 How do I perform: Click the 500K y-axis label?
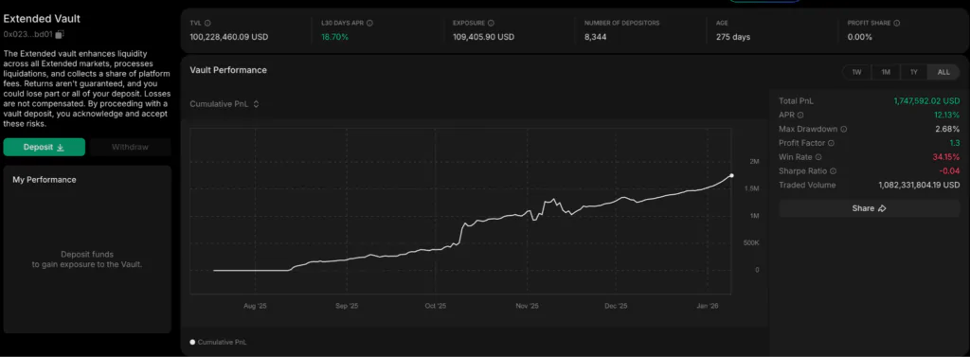click(x=751, y=242)
